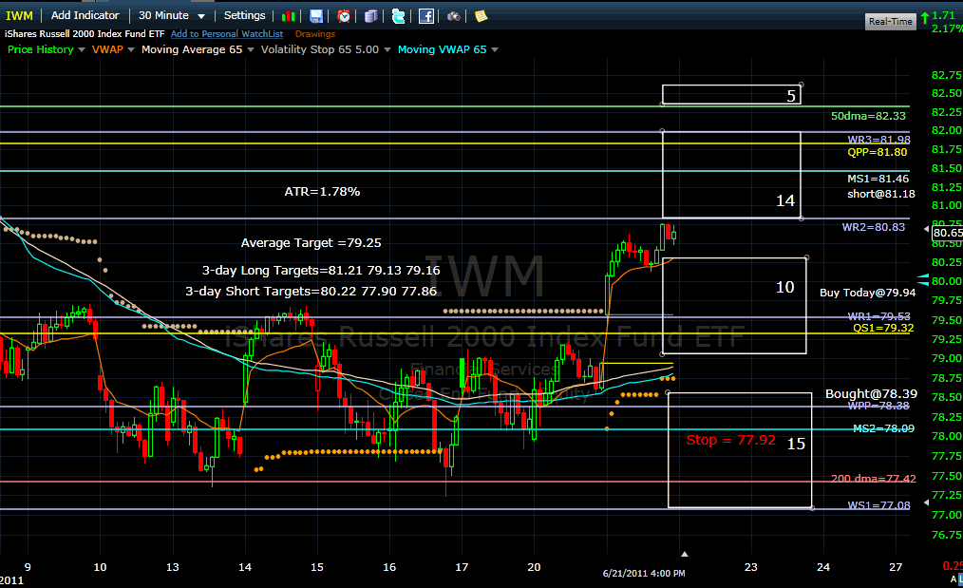The width and height of the screenshot is (963, 588).
Task: Click the QS1=79.32 level label
Action: point(883,328)
